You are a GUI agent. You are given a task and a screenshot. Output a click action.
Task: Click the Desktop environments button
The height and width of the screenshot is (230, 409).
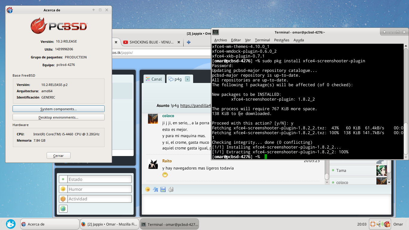point(59,117)
